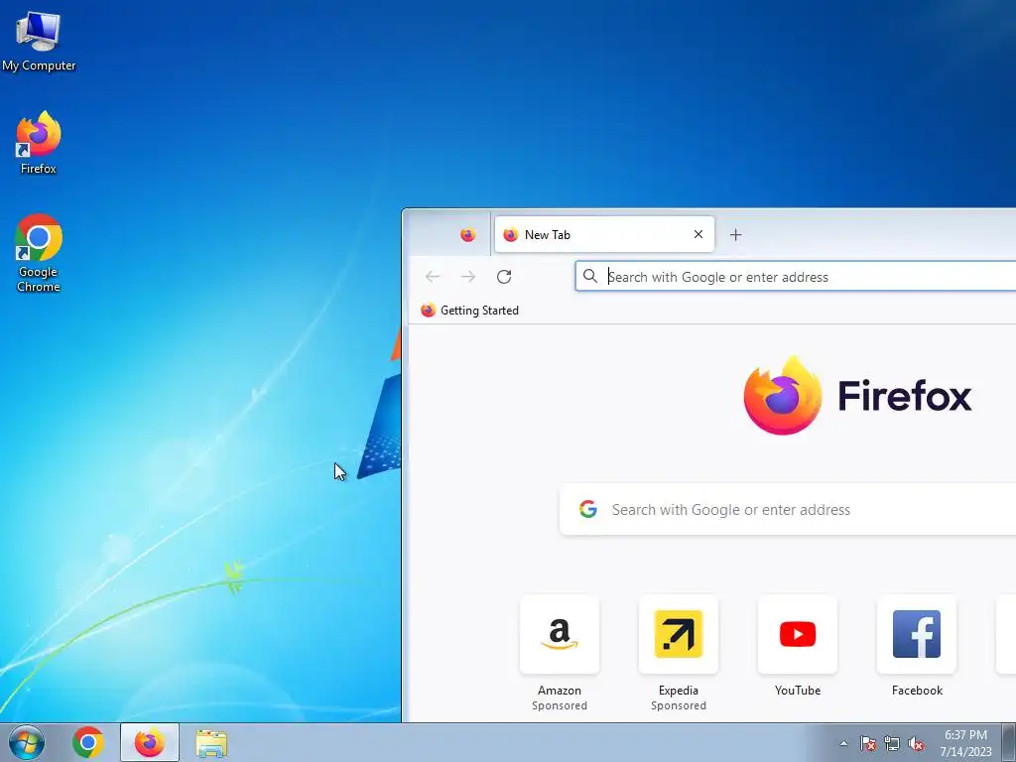The height and width of the screenshot is (762, 1016).
Task: Focus the Firefox address bar field
Action: click(x=796, y=277)
